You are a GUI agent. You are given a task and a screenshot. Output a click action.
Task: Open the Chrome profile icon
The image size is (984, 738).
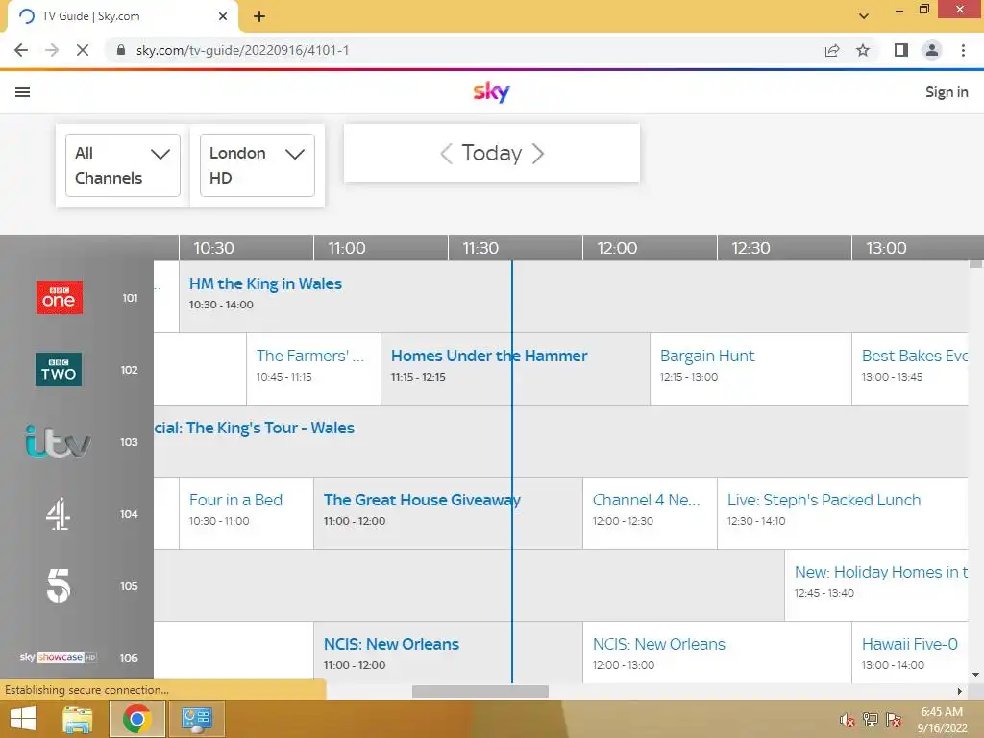(932, 50)
